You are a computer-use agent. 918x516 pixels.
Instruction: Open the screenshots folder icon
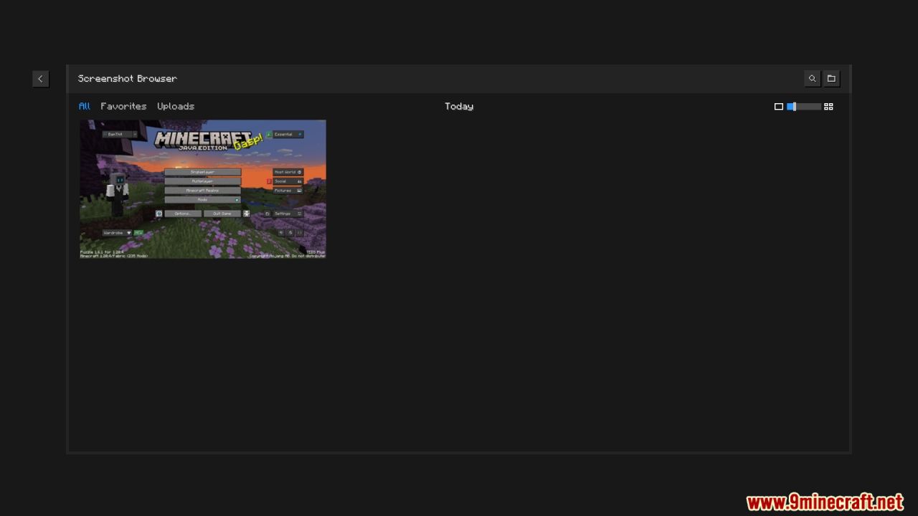[831, 79]
